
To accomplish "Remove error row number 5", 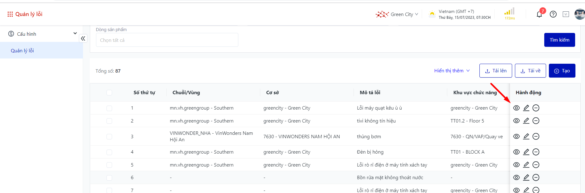I will tap(536, 165).
